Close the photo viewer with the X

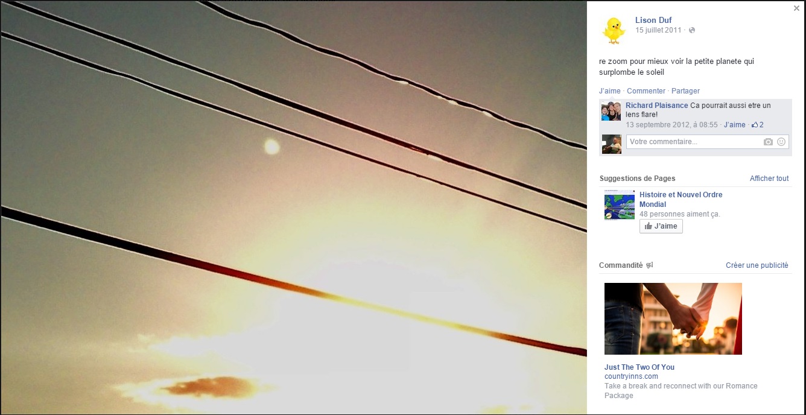[x=797, y=8]
